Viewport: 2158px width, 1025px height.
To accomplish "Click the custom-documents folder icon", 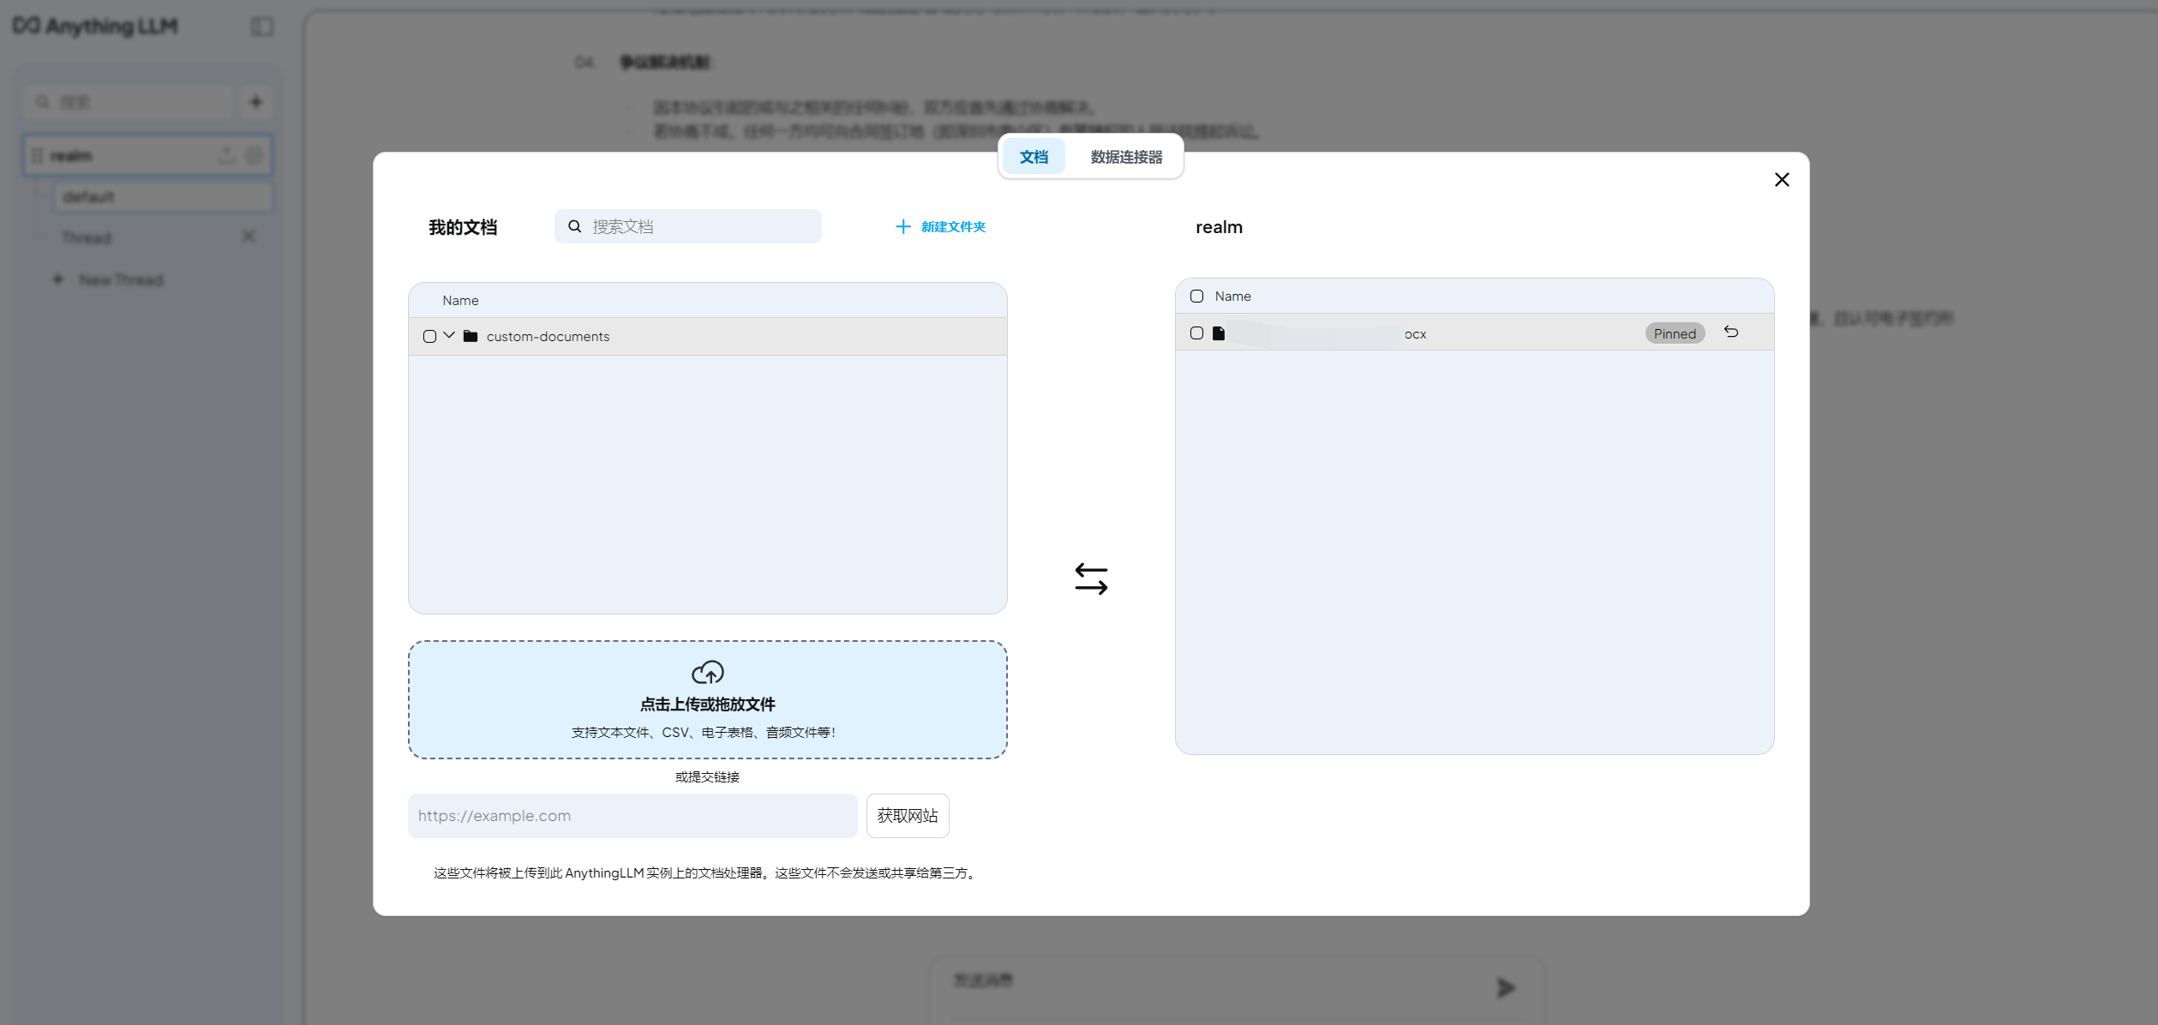I will tap(471, 336).
